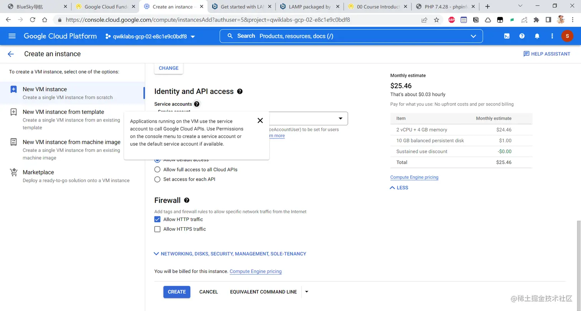Open the Chrome profile avatar

pyautogui.click(x=561, y=20)
